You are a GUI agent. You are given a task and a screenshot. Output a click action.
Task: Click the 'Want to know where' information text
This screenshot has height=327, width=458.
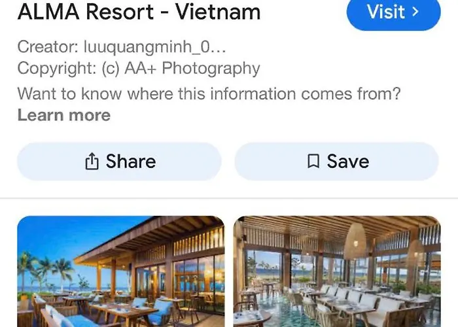coord(209,94)
